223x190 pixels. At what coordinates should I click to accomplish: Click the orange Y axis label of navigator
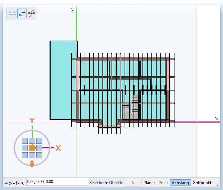tap(32, 120)
